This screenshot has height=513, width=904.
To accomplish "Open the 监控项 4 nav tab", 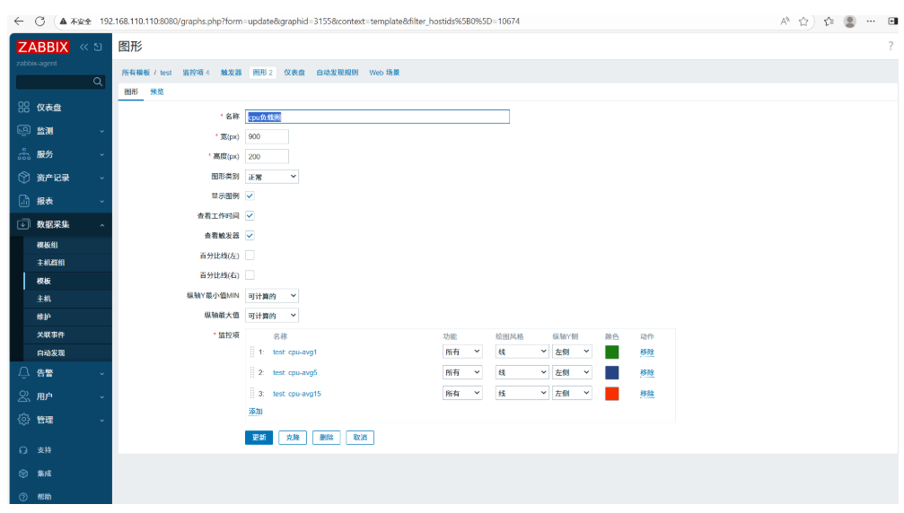I will tap(196, 73).
